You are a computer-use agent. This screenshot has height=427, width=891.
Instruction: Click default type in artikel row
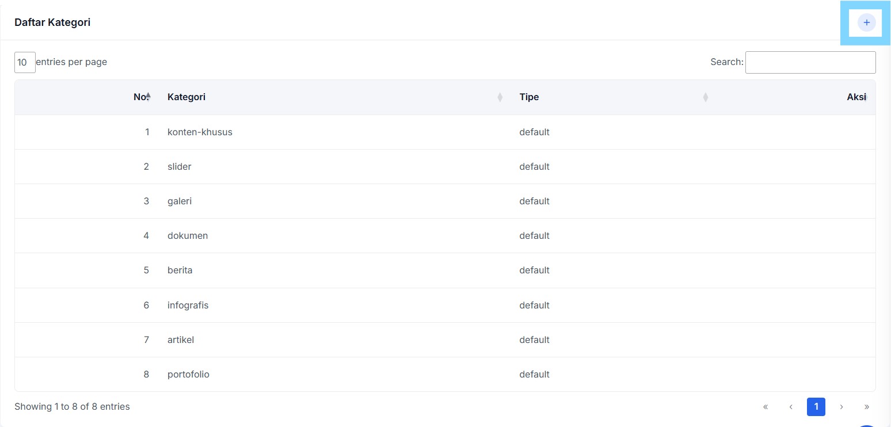click(534, 340)
